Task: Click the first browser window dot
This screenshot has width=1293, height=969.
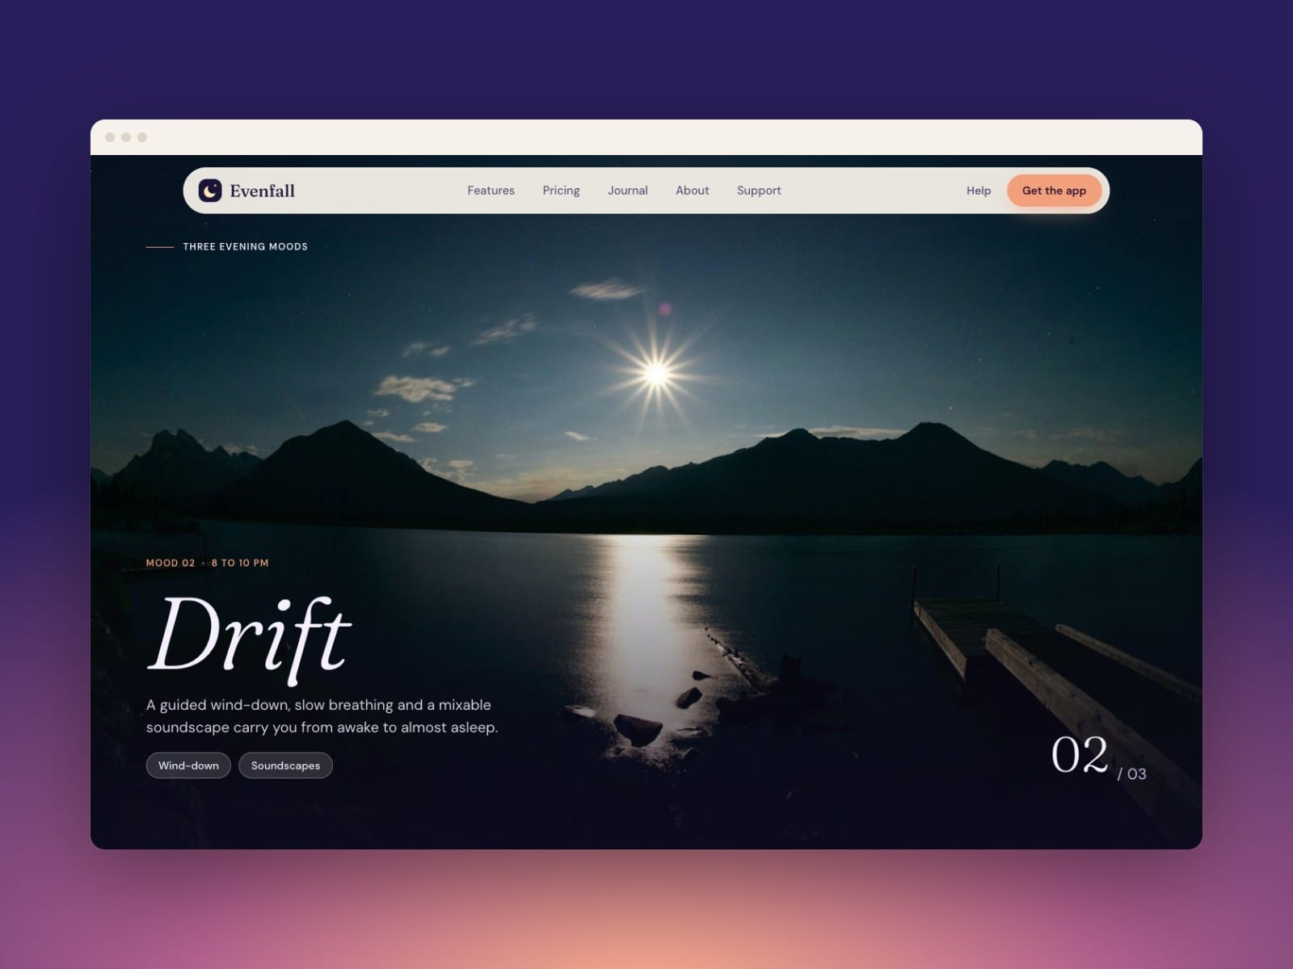Action: [x=110, y=137]
